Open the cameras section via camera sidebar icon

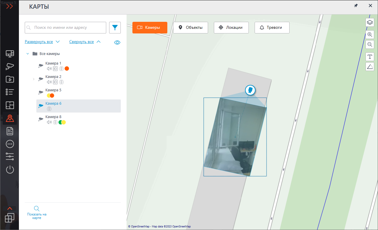point(10,66)
